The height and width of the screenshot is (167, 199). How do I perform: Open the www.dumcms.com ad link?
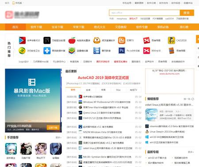(x=169, y=74)
